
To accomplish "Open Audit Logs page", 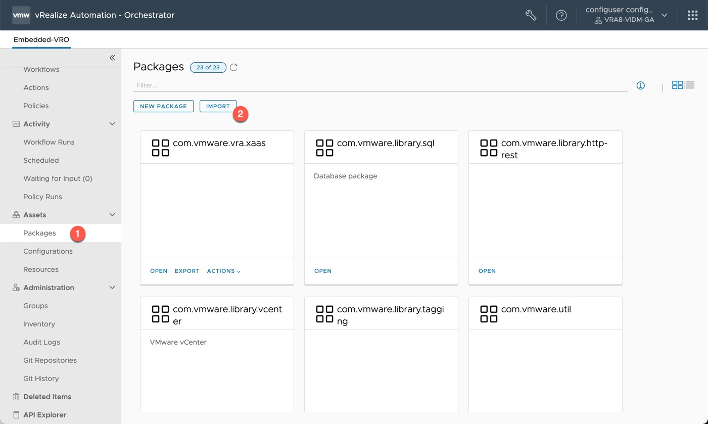I will (41, 342).
